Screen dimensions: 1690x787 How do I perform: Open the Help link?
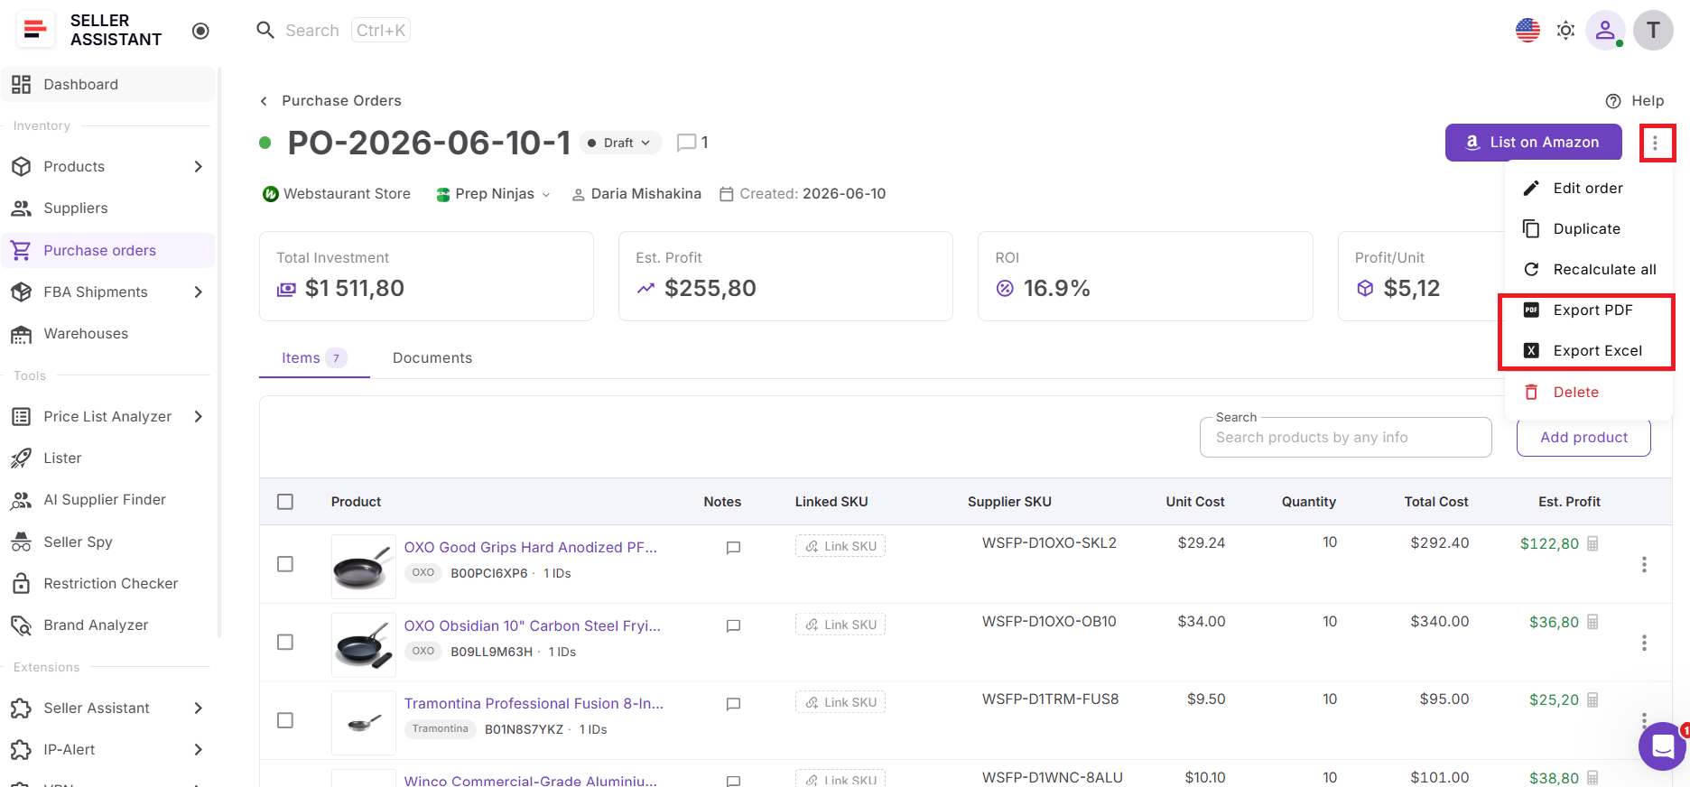click(1635, 100)
